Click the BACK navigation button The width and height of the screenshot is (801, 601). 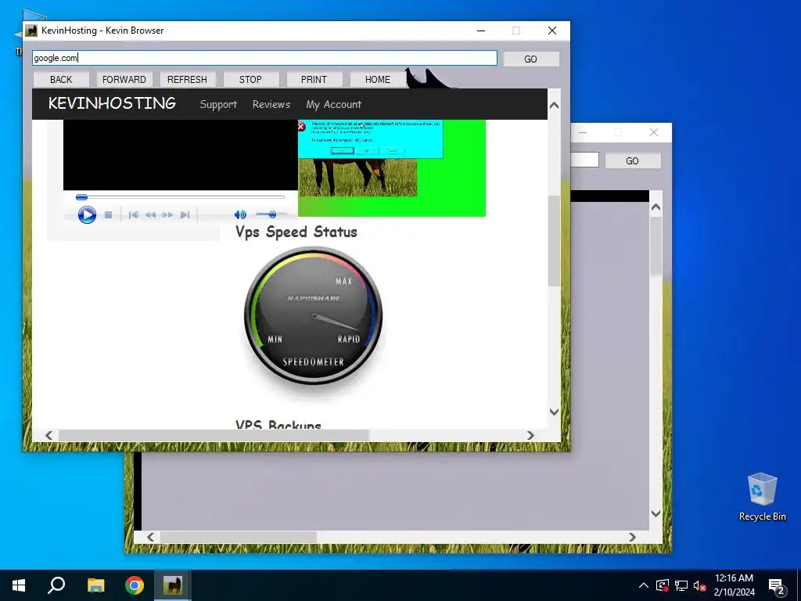(61, 79)
